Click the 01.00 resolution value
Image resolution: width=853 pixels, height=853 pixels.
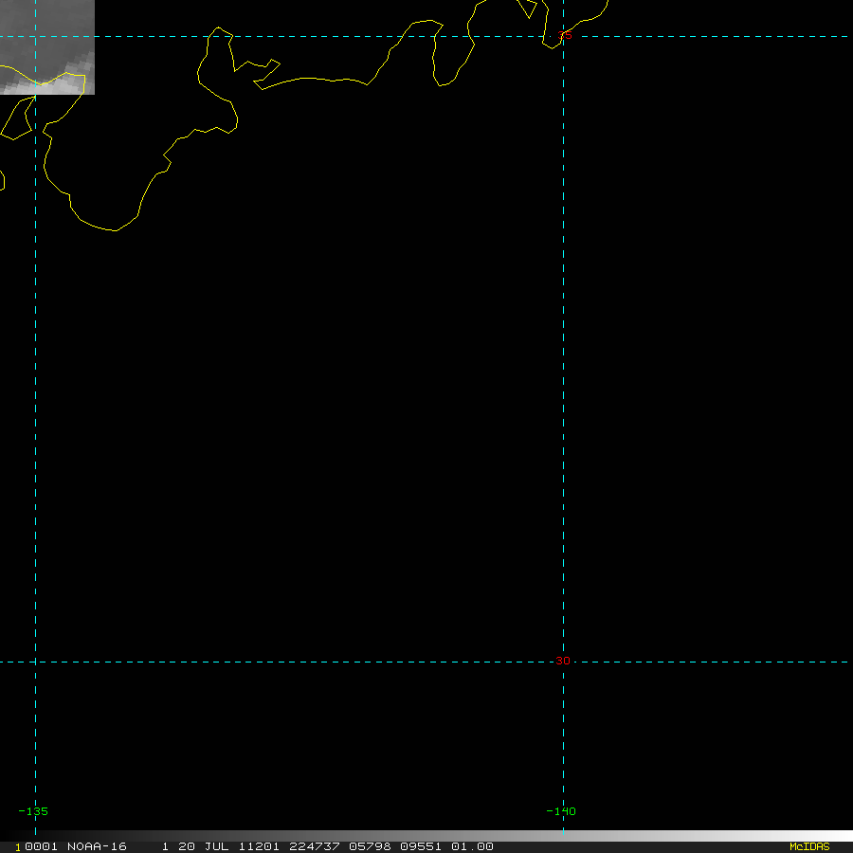(472, 846)
